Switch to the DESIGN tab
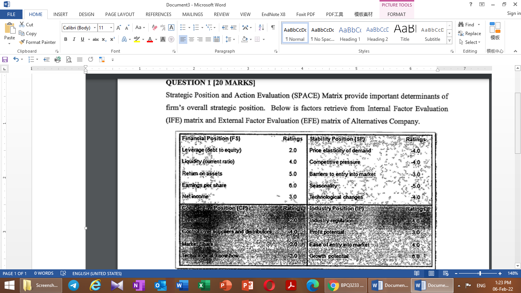 point(87,14)
